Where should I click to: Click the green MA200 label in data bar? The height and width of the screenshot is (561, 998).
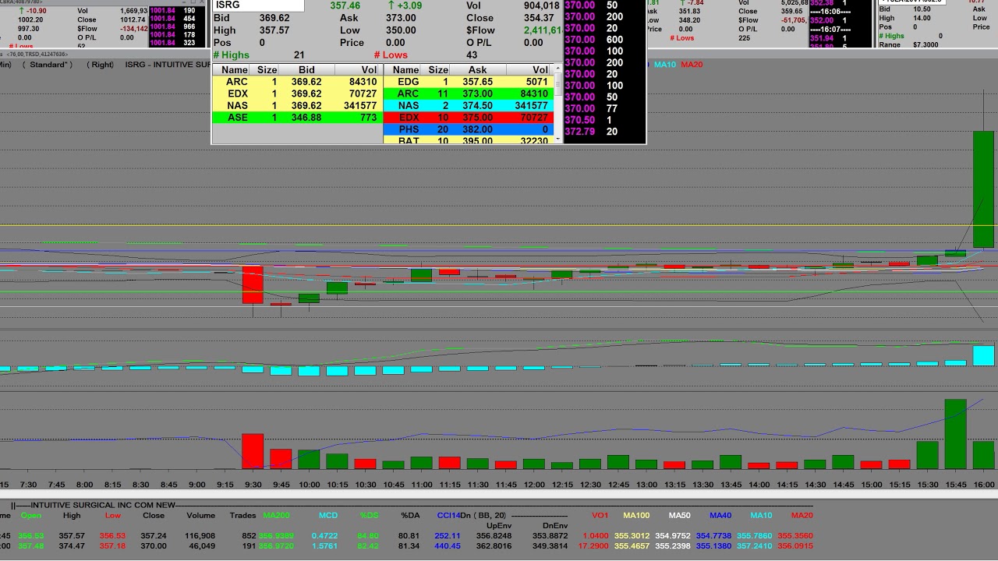[x=275, y=515]
